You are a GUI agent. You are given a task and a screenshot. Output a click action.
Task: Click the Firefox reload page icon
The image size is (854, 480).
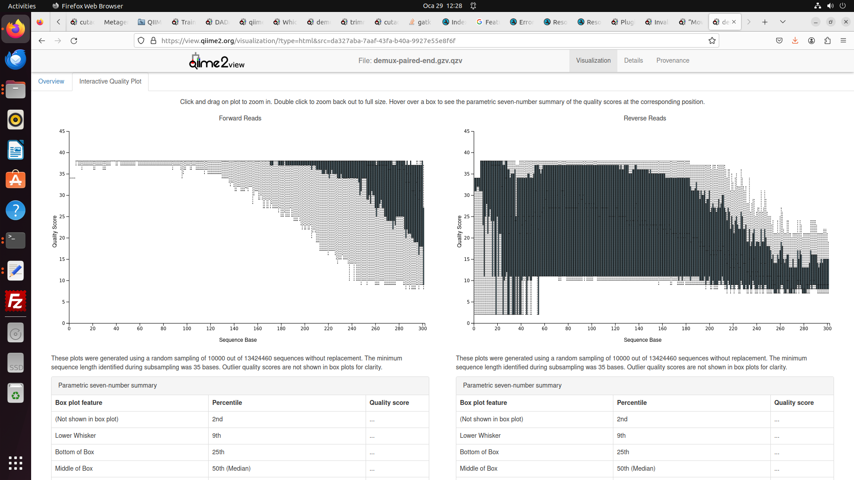pos(74,40)
